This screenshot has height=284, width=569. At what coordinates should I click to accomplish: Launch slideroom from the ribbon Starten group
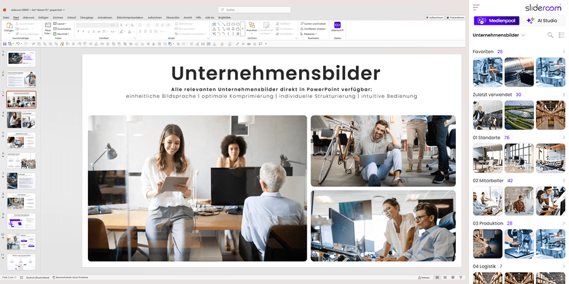click(x=338, y=26)
